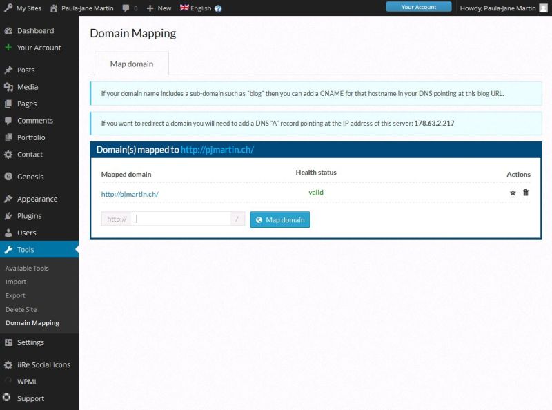This screenshot has height=410, width=552.
Task: Select the Map domain tab
Action: tap(132, 64)
